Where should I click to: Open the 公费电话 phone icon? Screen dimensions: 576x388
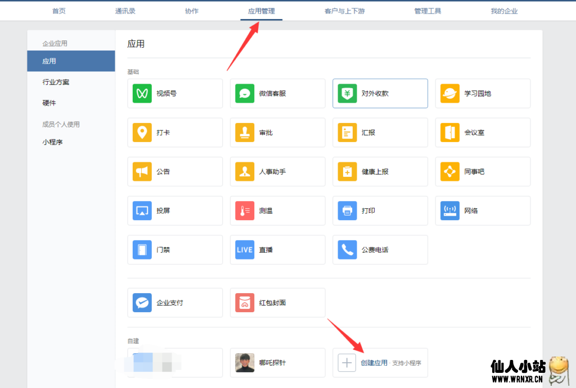[347, 249]
